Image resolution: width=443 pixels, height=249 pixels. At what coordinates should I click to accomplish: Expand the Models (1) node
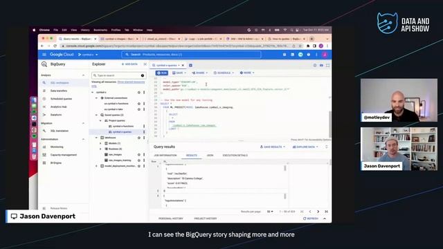point(100,143)
